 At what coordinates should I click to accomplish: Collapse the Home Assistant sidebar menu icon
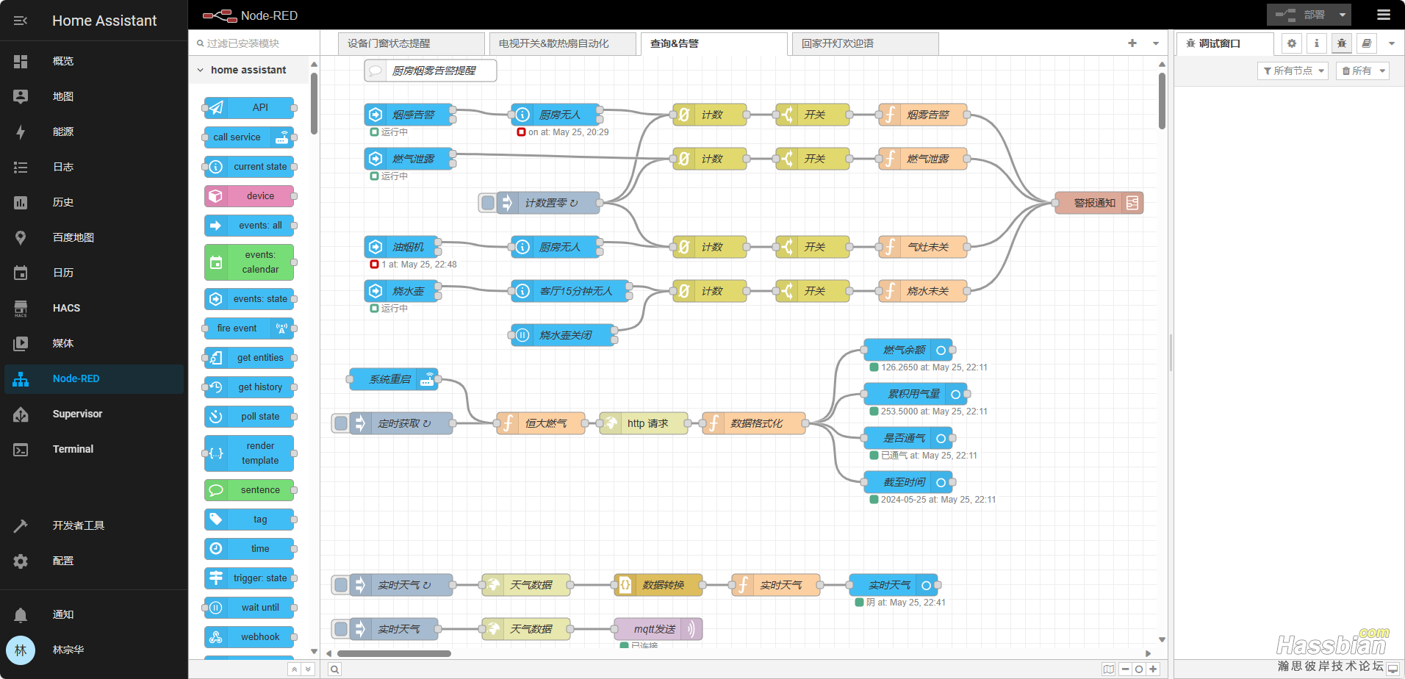pyautogui.click(x=21, y=21)
